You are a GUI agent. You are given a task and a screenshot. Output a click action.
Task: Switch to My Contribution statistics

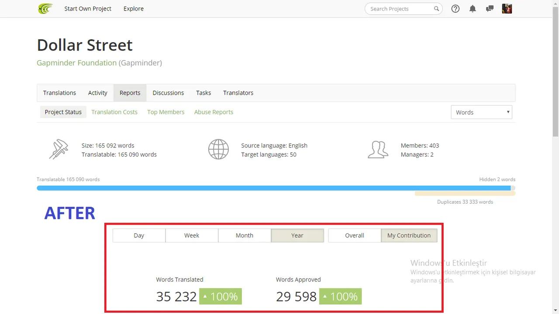tap(409, 235)
